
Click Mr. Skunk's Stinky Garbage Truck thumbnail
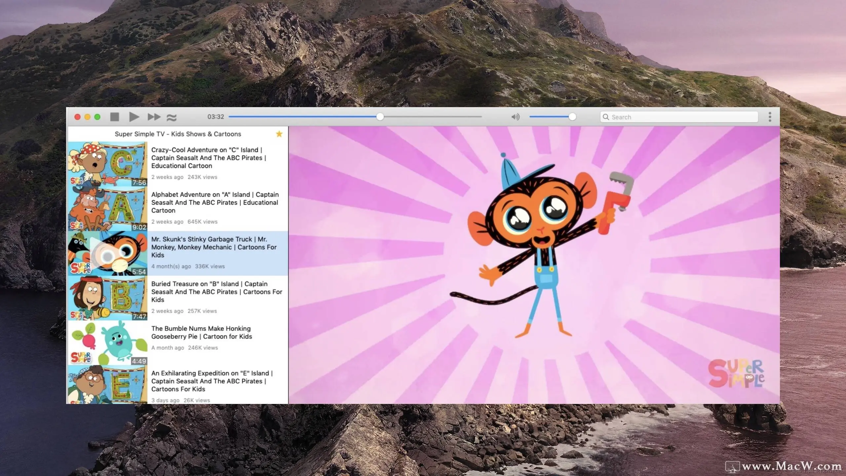pyautogui.click(x=107, y=253)
